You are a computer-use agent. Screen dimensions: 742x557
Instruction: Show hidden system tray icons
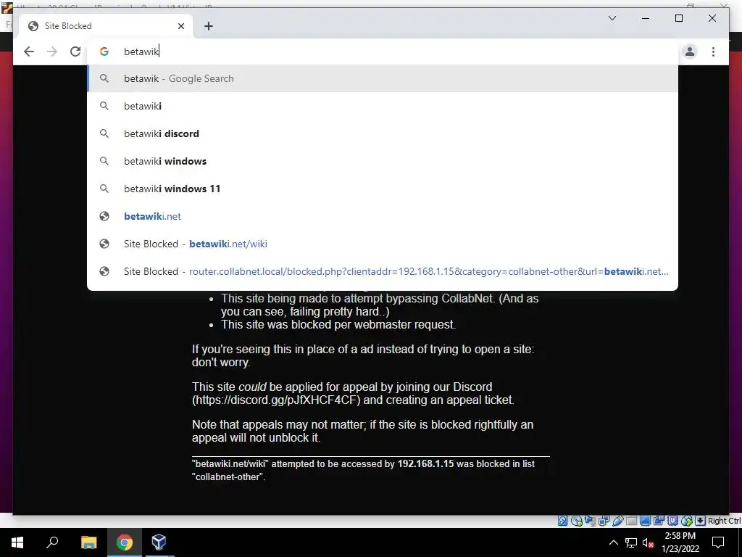point(613,542)
